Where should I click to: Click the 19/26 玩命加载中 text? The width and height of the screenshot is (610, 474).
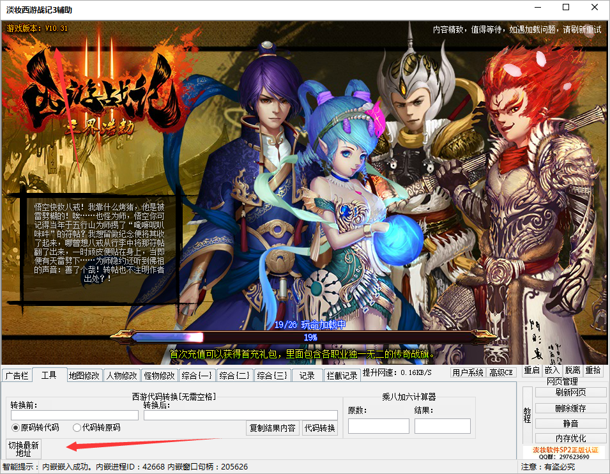tap(310, 325)
